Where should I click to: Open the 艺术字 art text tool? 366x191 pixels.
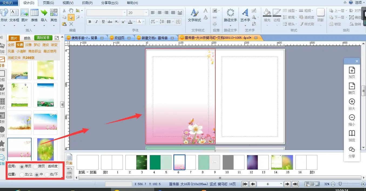pos(245,15)
